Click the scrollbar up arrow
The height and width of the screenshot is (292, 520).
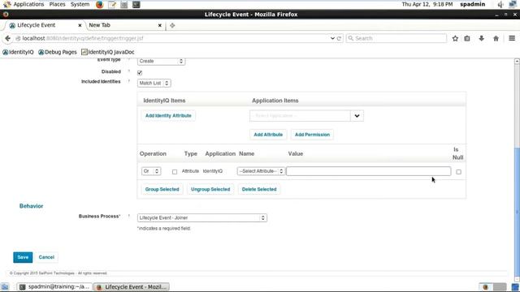point(517,62)
